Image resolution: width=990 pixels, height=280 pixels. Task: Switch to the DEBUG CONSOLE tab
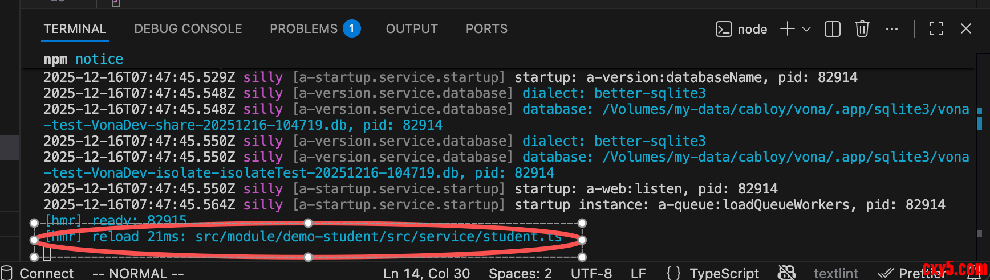coord(188,29)
